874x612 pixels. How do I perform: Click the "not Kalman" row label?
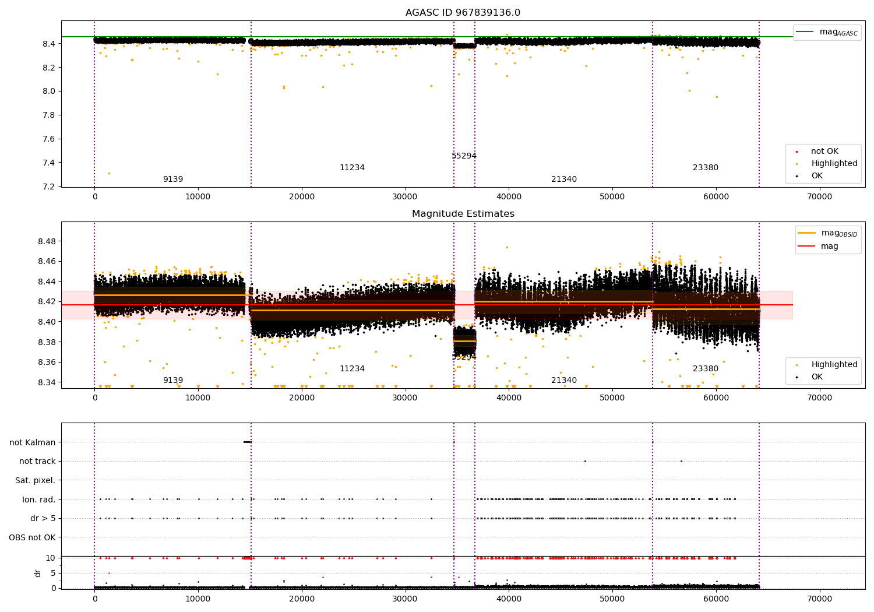point(33,443)
